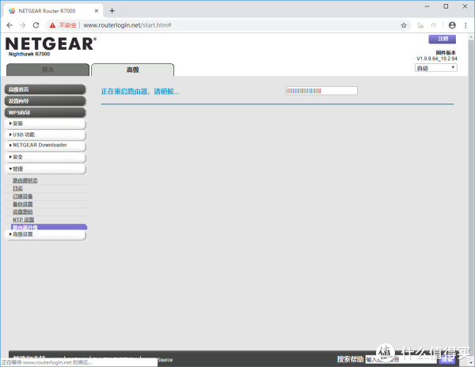Bookmark this page with the star icon
This screenshot has height=367, width=475.
[404, 25]
